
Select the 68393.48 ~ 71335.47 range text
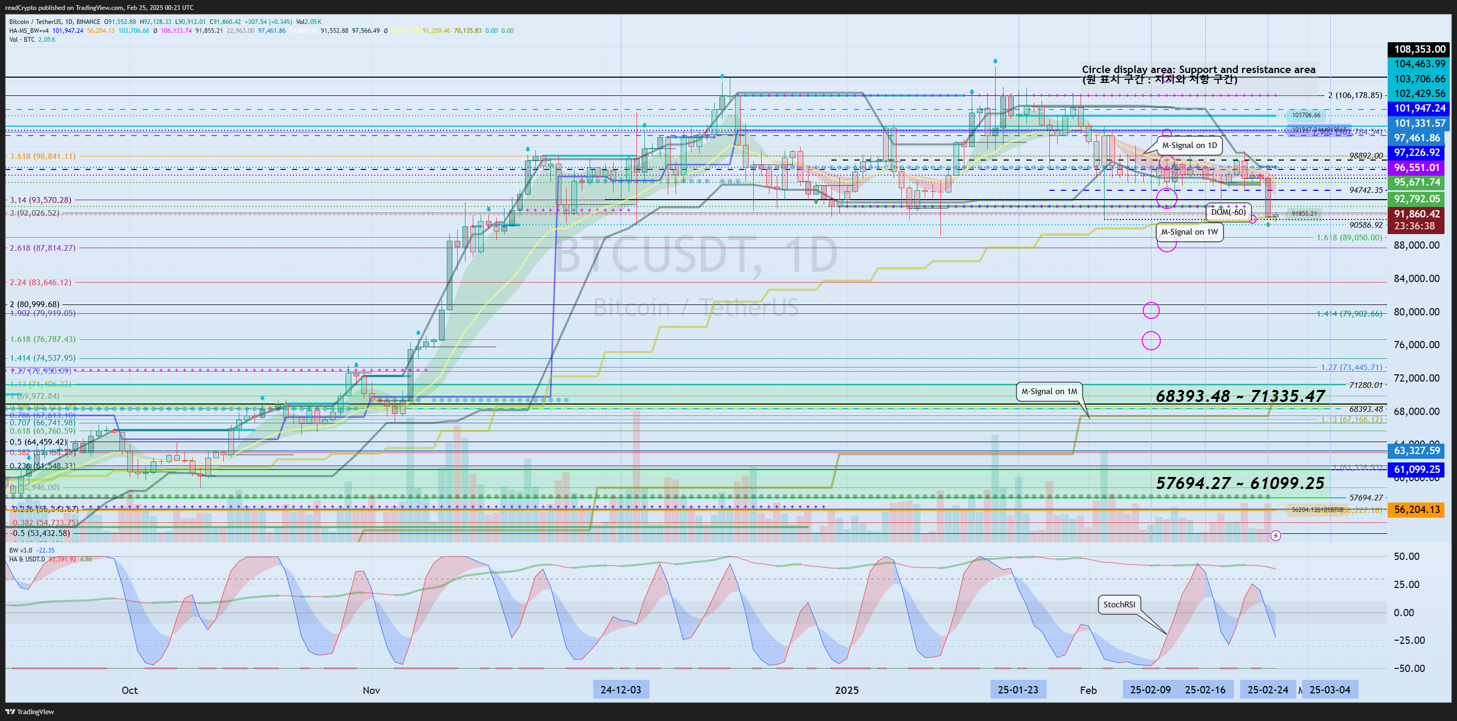tap(1240, 396)
